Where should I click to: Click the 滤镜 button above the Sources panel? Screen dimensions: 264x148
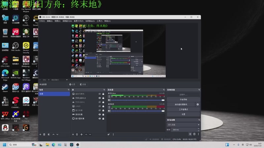(x=83, y=85)
